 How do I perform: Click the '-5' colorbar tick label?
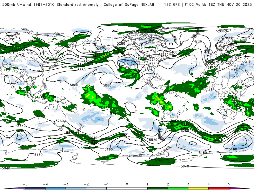coord(25,184)
